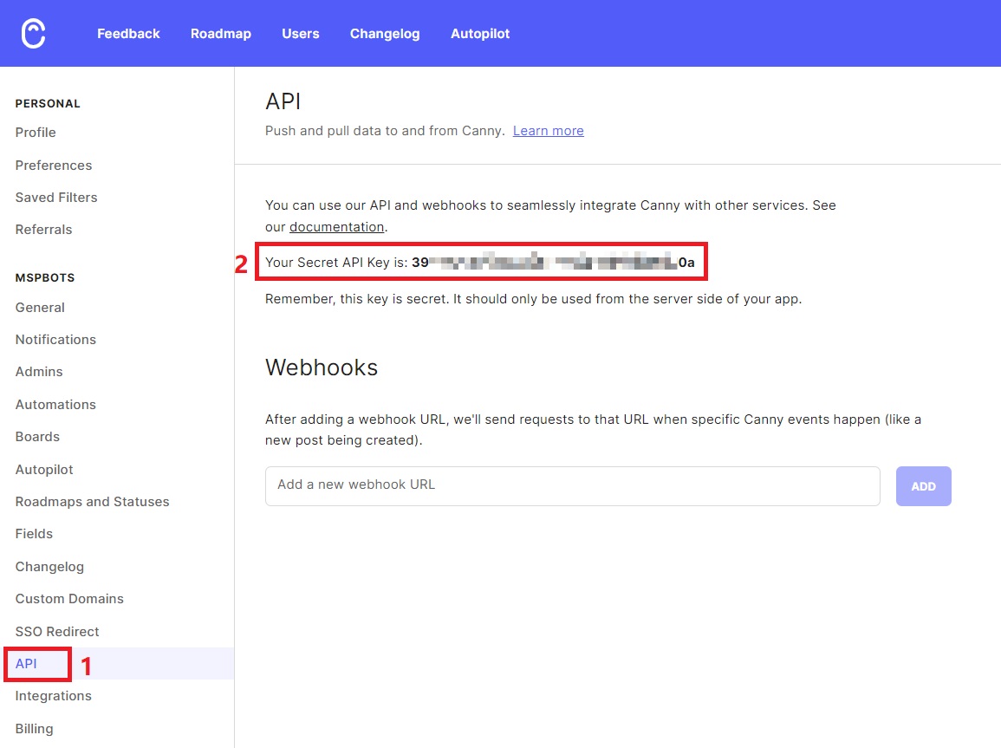Go to Custom Domains settings
Viewport: 1001px width, 748px height.
click(69, 599)
